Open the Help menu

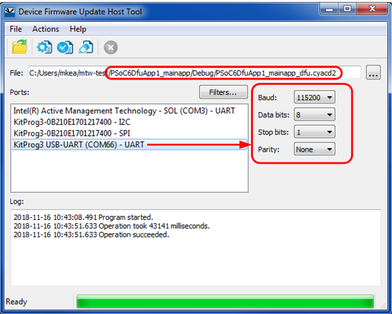[x=78, y=29]
